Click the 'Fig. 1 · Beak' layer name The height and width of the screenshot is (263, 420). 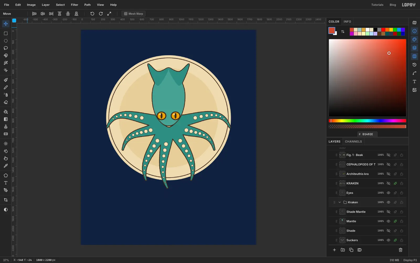point(355,155)
